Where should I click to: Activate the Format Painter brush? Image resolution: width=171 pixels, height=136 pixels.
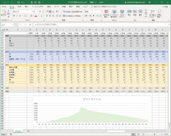pyautogui.click(x=8, y=17)
